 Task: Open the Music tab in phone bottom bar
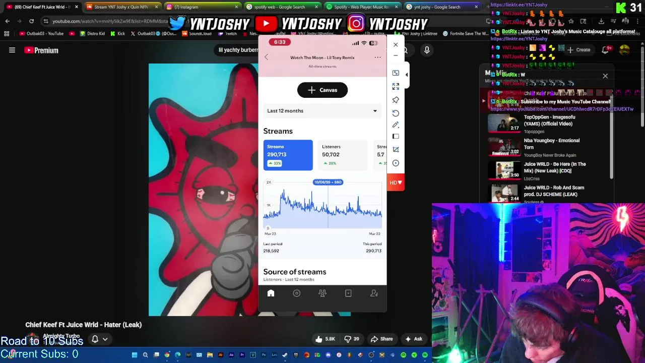click(297, 293)
